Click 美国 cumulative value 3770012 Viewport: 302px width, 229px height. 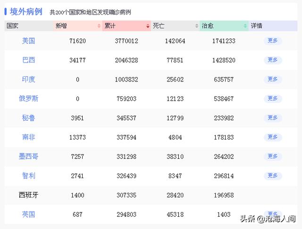[x=126, y=41]
